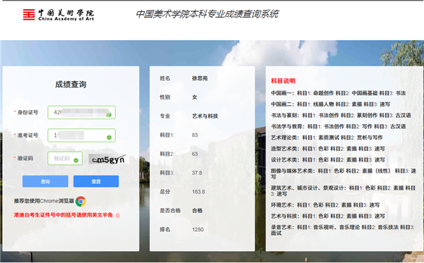Click the page title 中国美术学院本科专业成绩查询系统
Viewport: 424px width, 263px height.
pyautogui.click(x=207, y=14)
